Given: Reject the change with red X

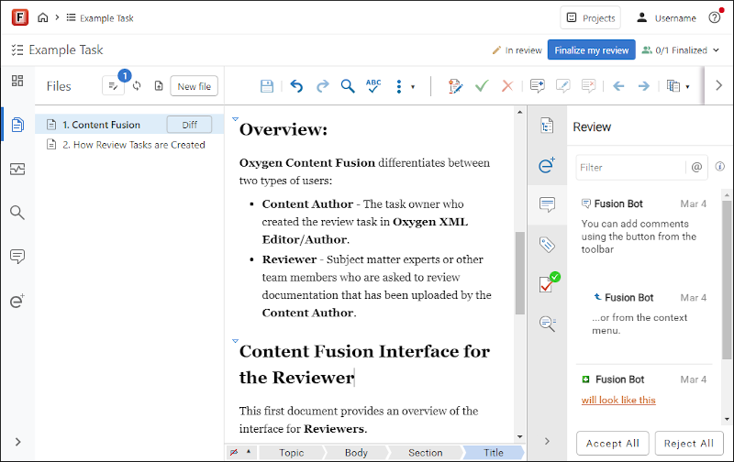Looking at the screenshot, I should [x=507, y=86].
